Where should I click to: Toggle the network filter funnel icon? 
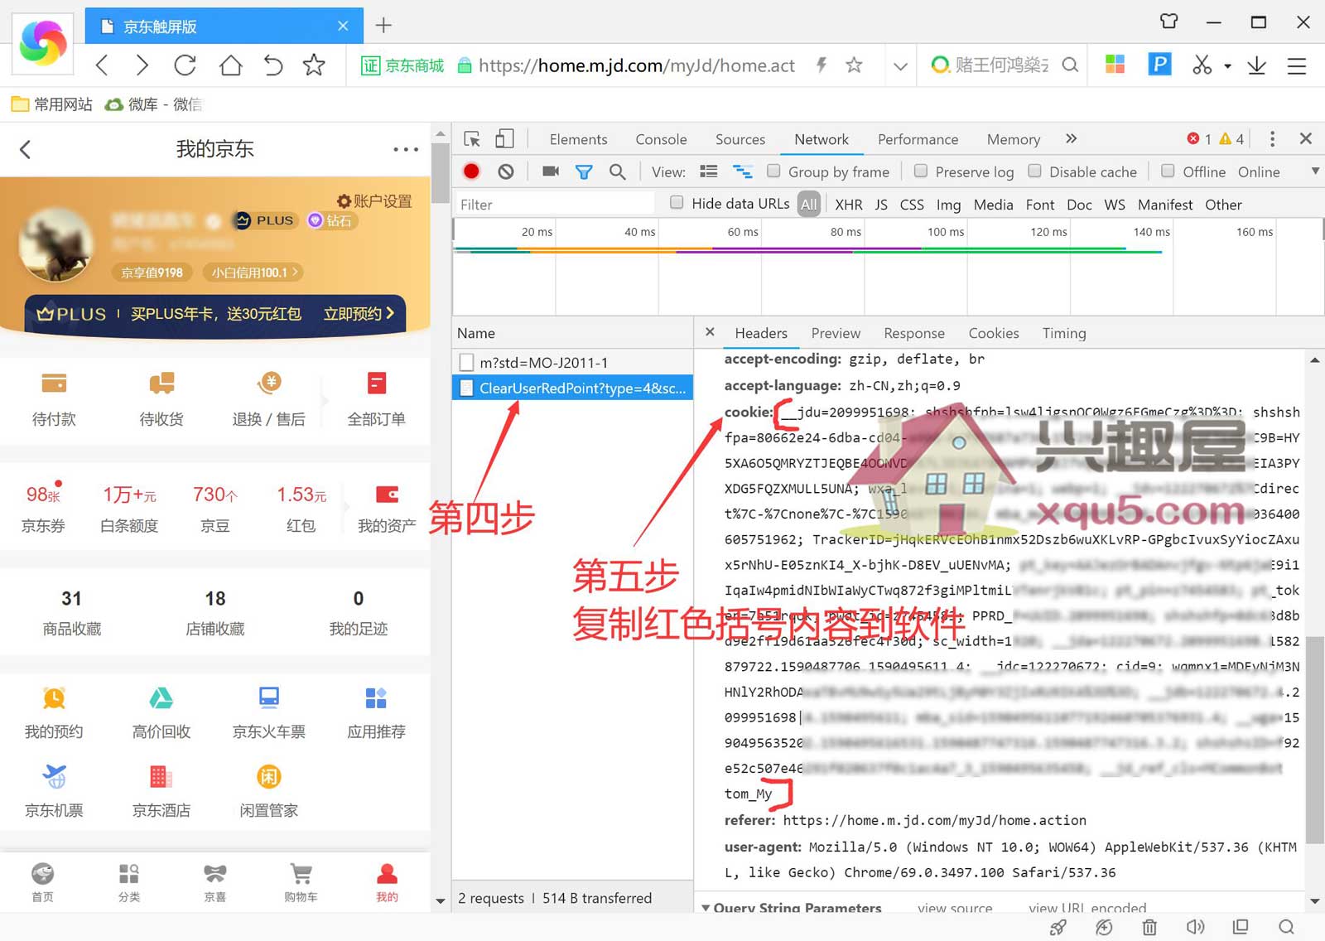click(584, 172)
